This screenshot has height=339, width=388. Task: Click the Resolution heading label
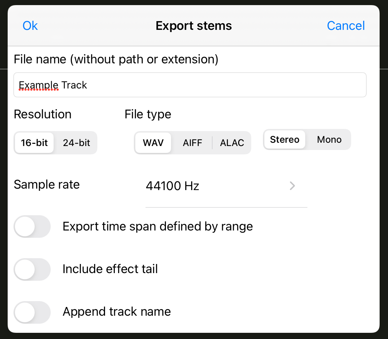43,114
